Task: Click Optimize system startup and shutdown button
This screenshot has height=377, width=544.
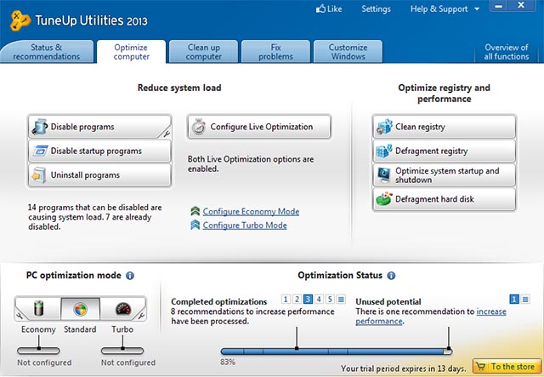Action: (x=445, y=175)
